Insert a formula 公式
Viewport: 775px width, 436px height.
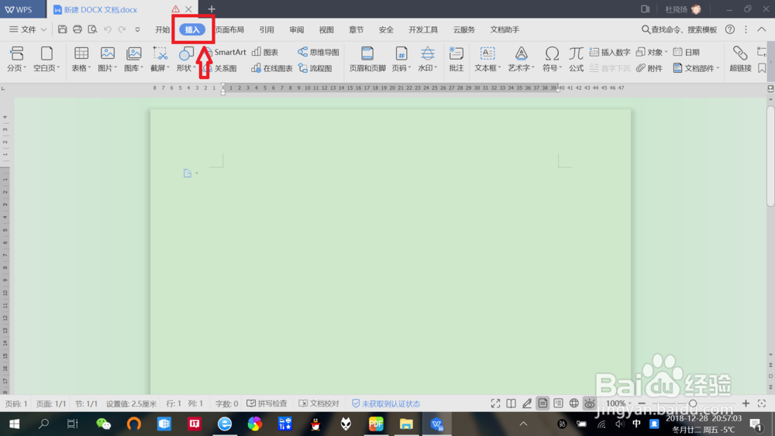click(576, 59)
